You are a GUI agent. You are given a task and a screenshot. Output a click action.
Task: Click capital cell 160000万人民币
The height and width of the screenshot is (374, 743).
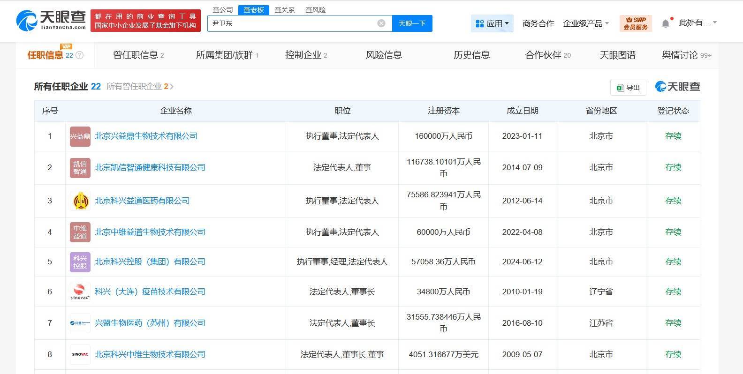point(443,136)
